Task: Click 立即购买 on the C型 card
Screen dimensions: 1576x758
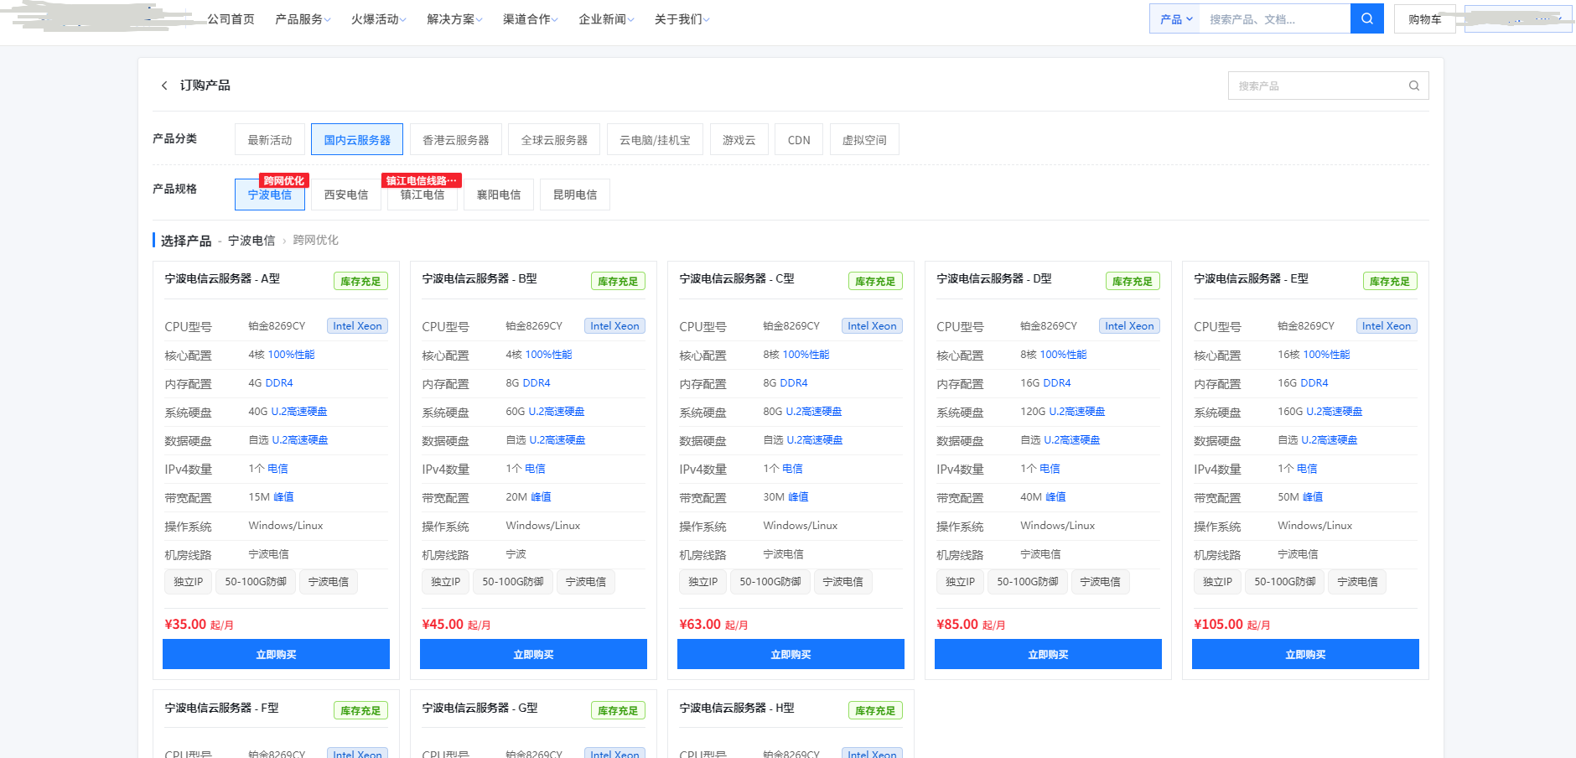Action: 791,654
